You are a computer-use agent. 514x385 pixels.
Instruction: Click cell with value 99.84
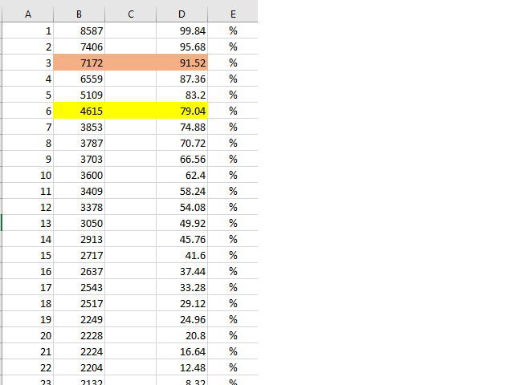pyautogui.click(x=182, y=30)
